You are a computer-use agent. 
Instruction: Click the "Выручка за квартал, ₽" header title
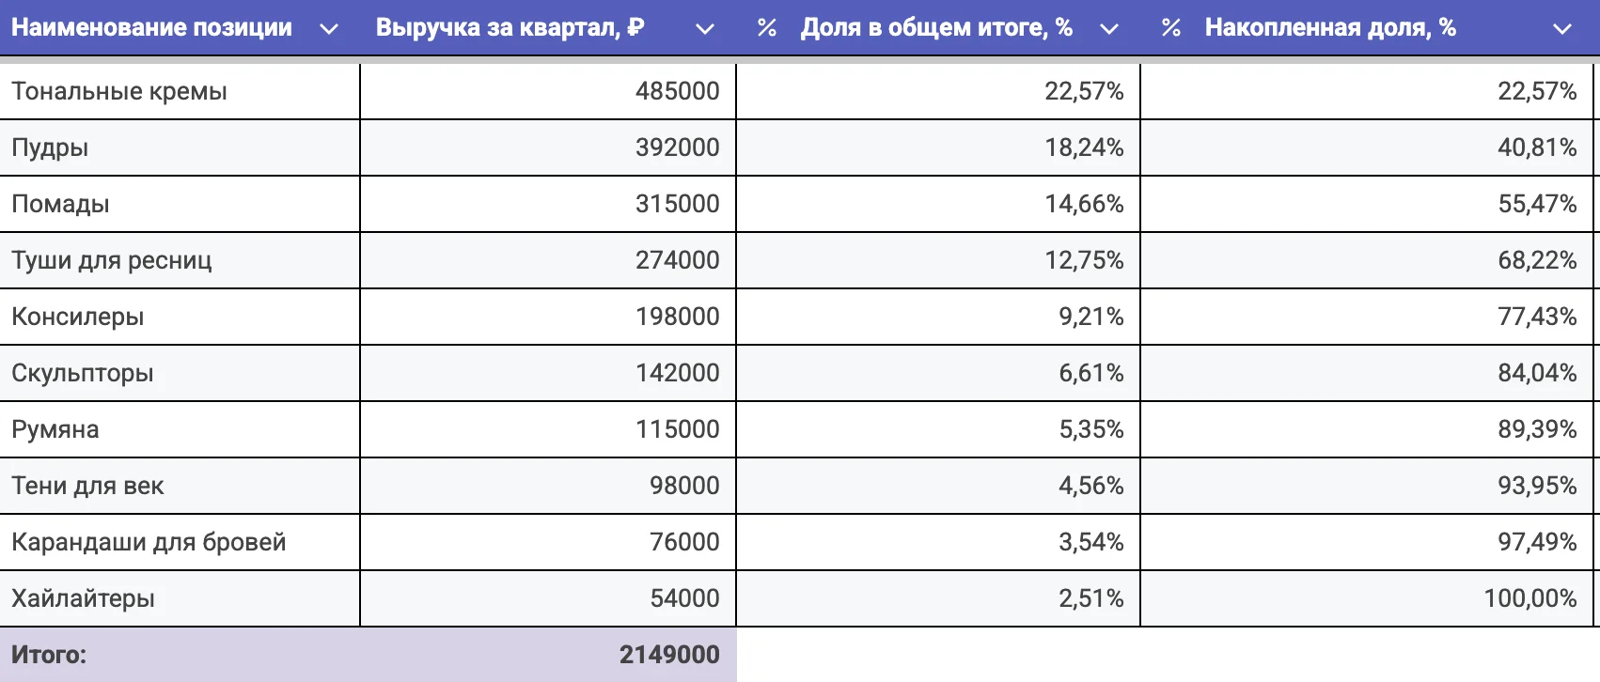510,28
